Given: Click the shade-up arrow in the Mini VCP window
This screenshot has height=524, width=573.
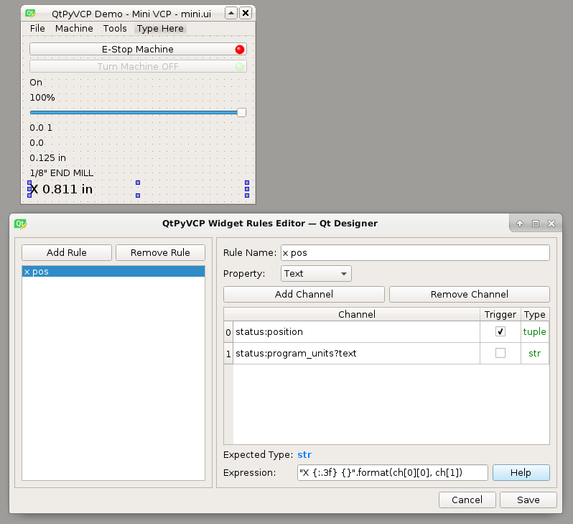Looking at the screenshot, I should 231,14.
